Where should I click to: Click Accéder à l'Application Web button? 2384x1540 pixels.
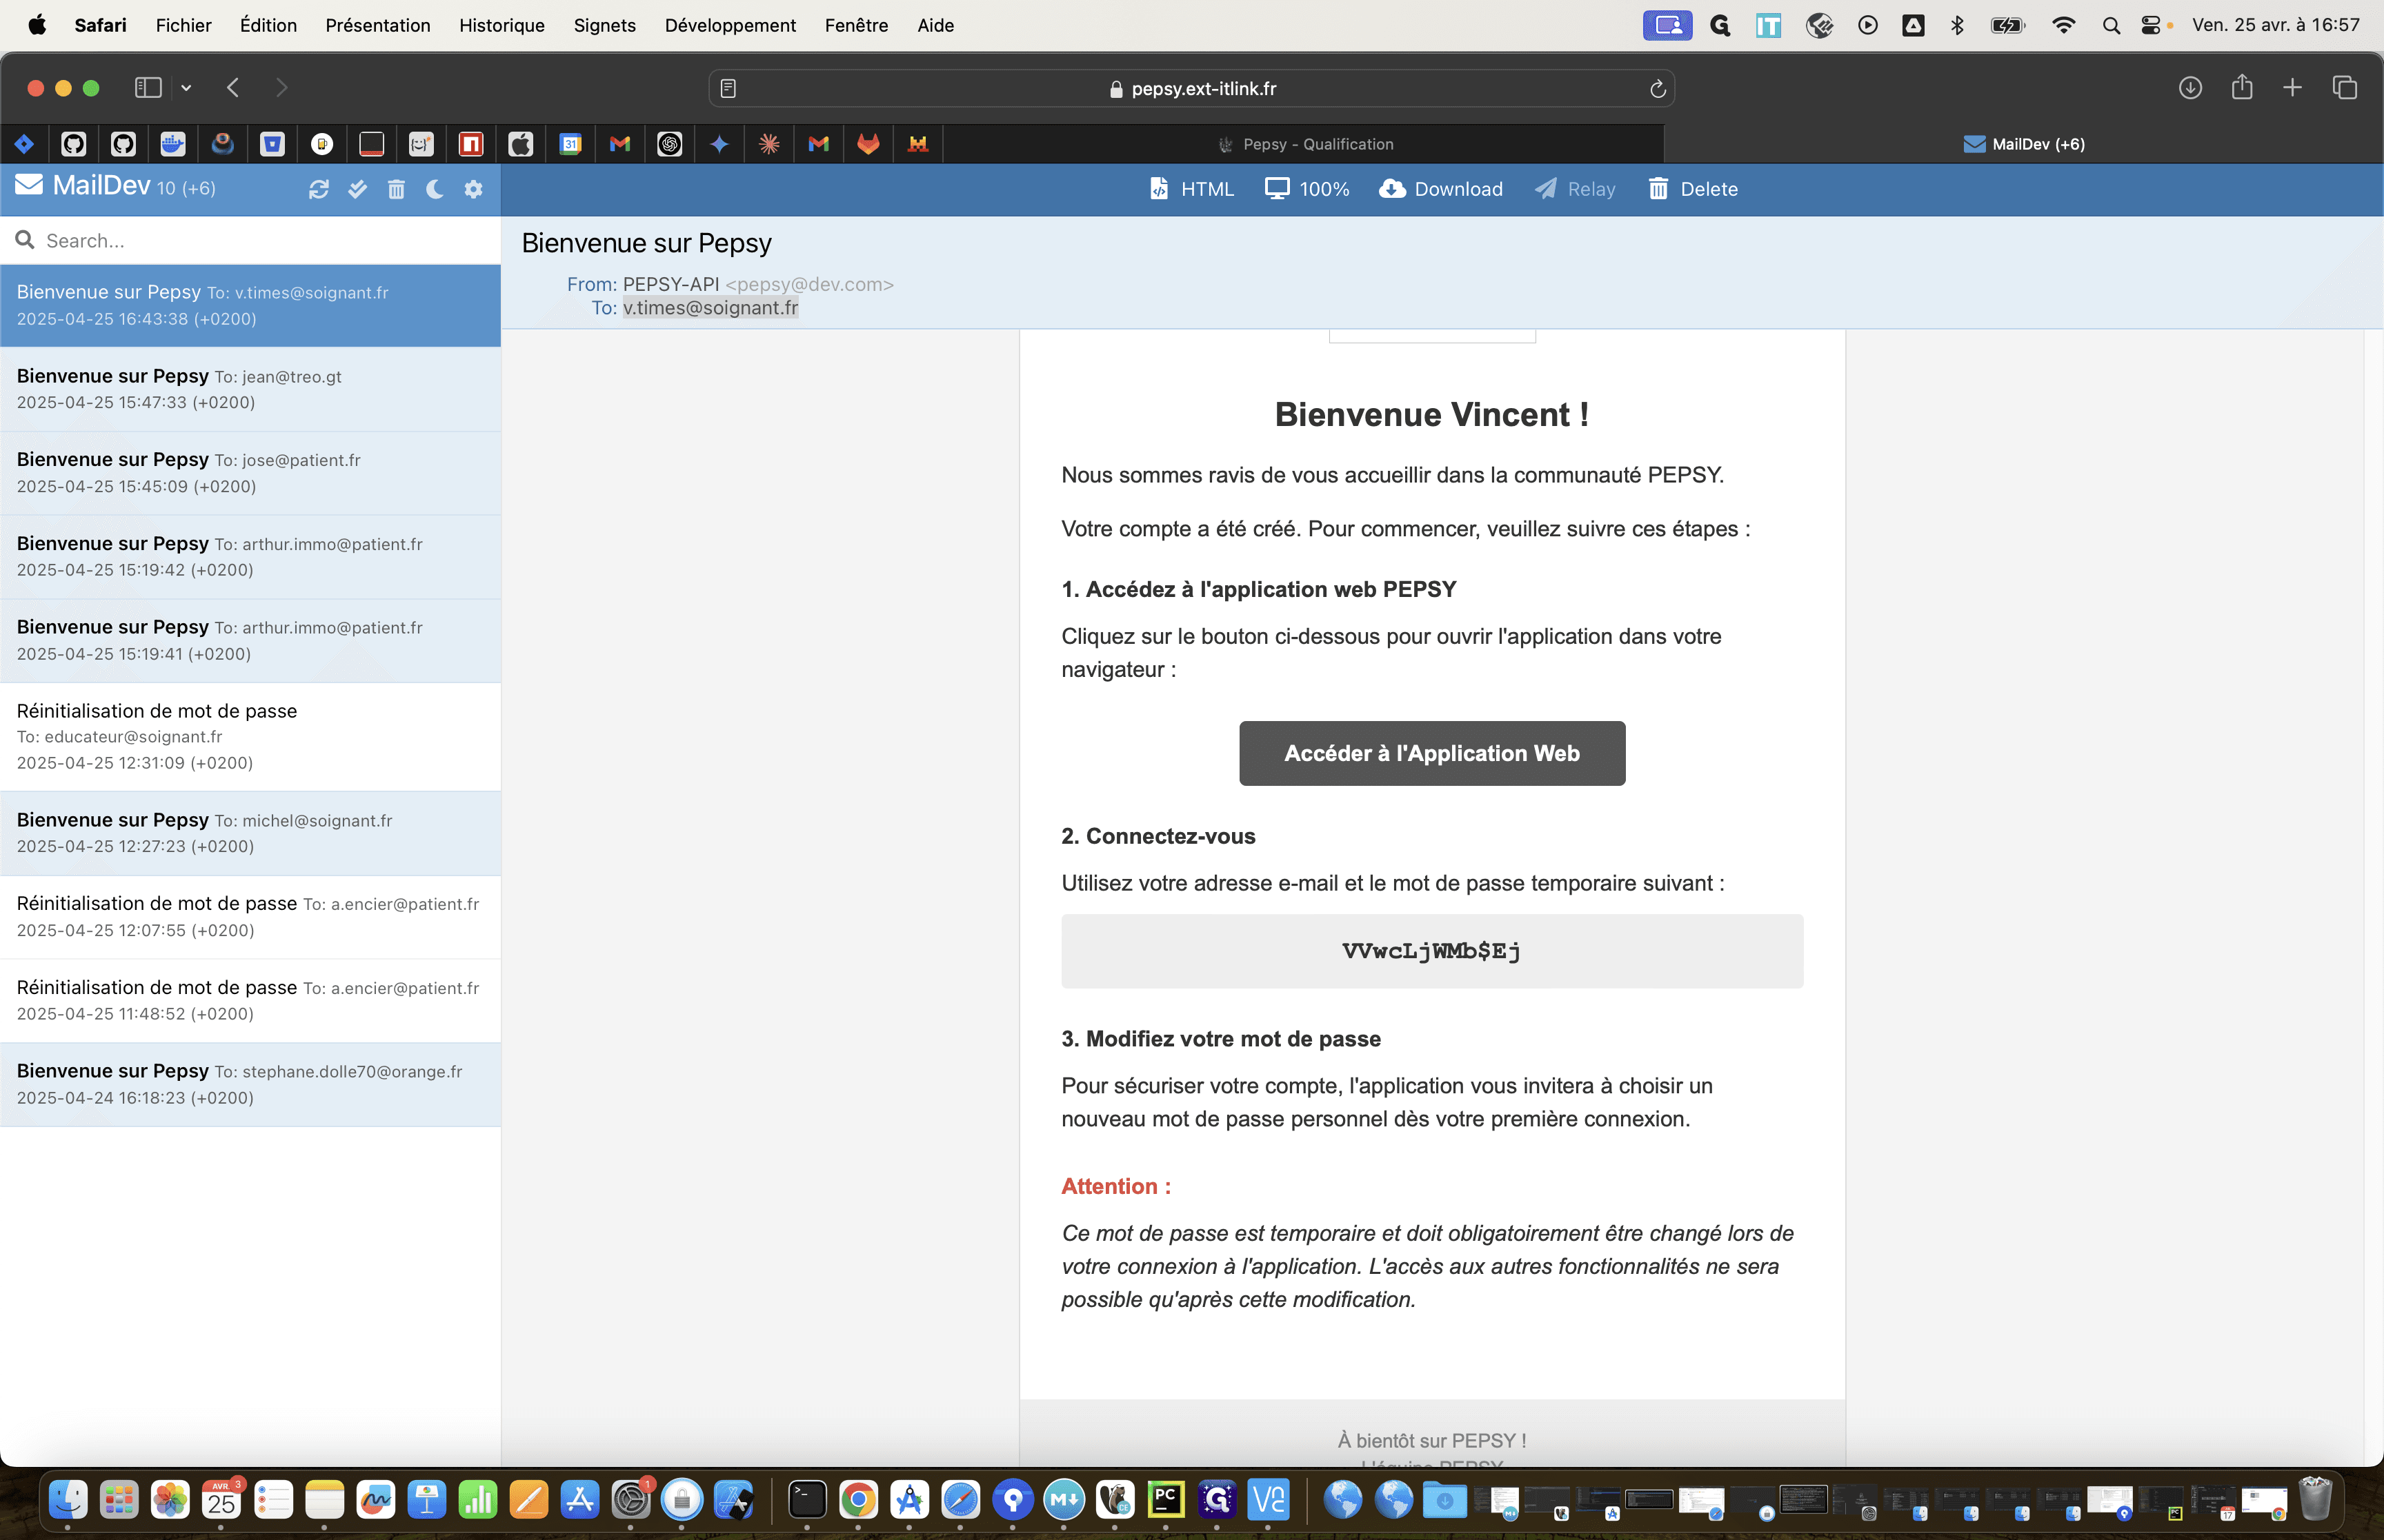(x=1431, y=753)
